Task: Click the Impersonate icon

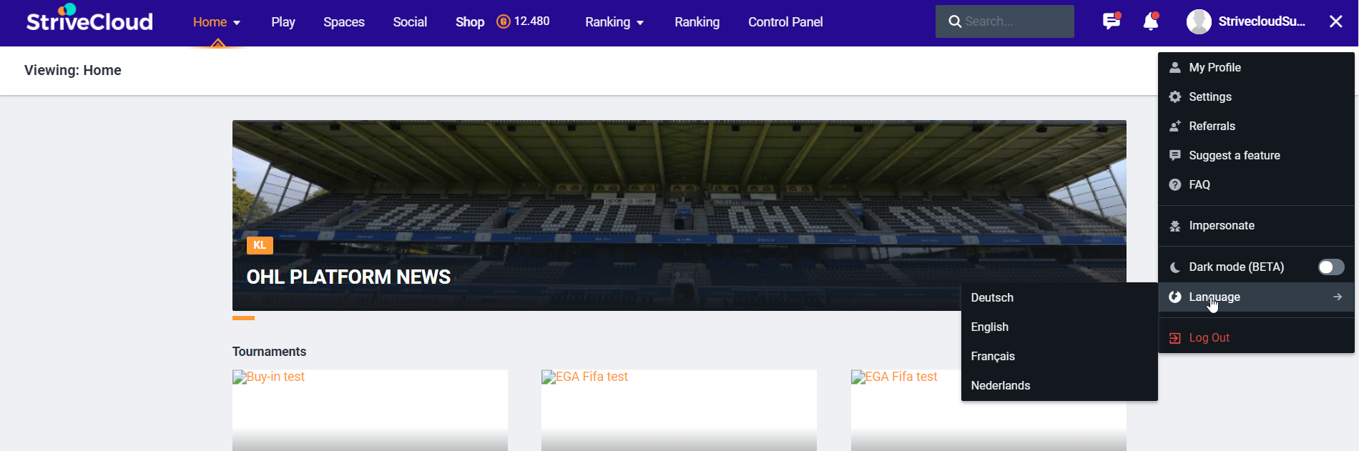Action: (1175, 226)
